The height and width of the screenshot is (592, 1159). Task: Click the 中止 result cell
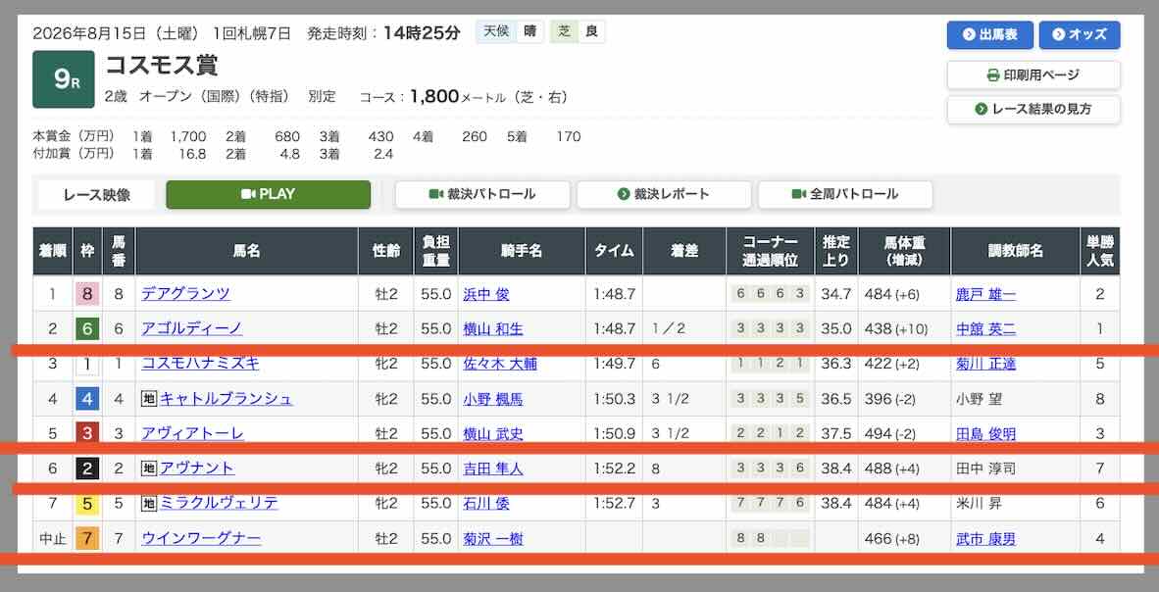[53, 539]
